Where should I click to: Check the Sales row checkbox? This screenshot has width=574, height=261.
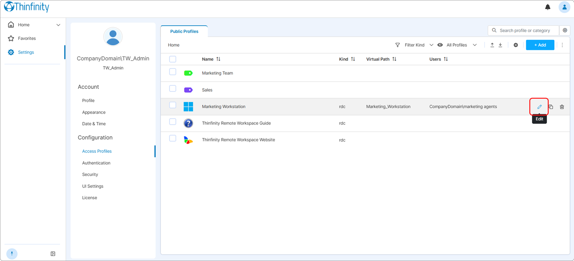173,88
